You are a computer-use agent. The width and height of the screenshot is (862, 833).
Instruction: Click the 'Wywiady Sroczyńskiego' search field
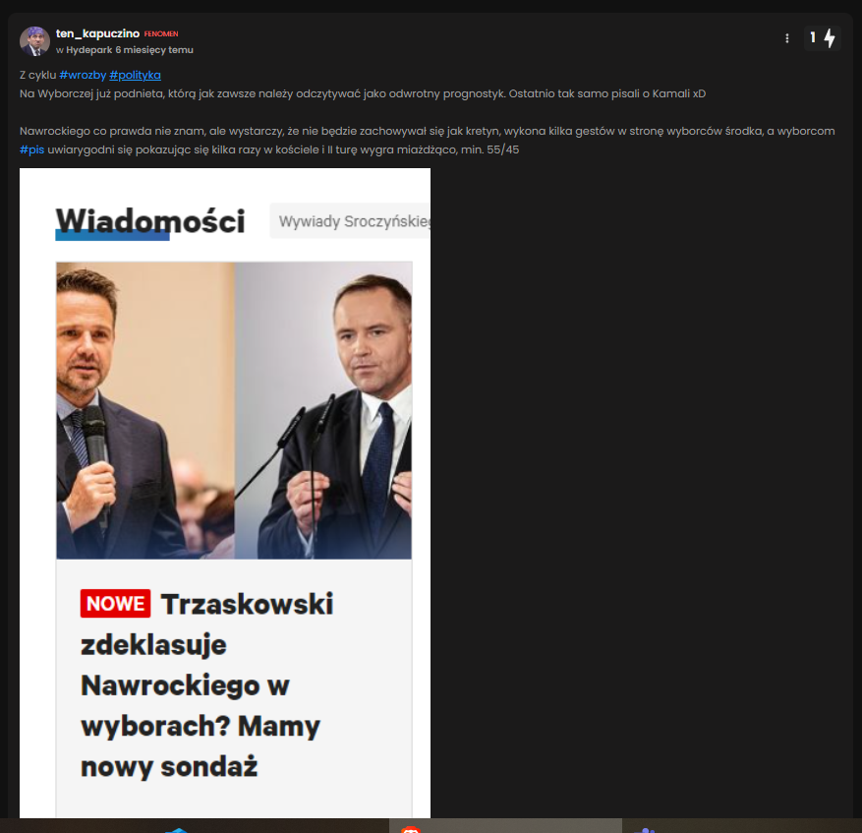point(350,221)
